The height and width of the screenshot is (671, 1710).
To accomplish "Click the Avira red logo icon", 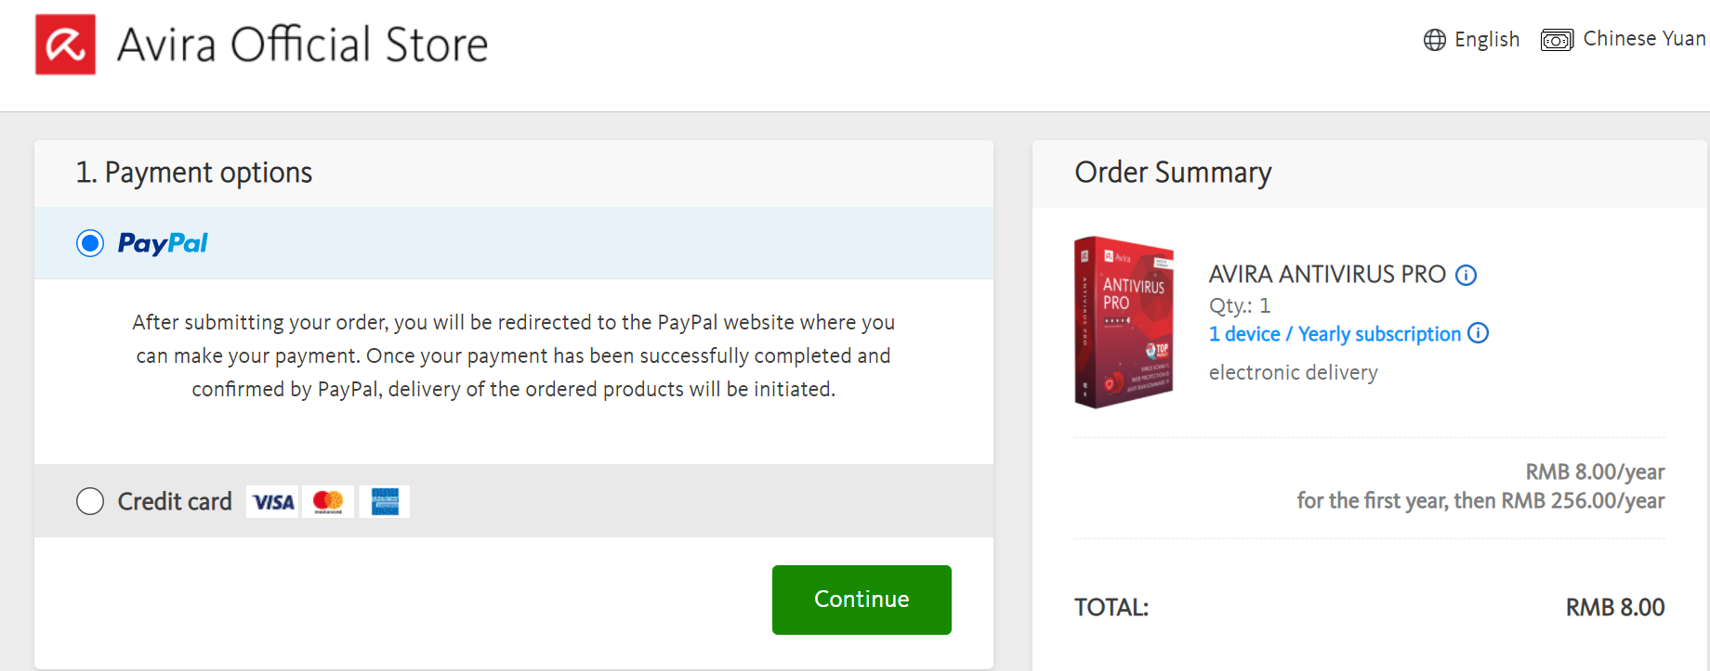I will point(65,45).
